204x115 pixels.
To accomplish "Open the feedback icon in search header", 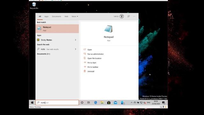I will point(128,16).
